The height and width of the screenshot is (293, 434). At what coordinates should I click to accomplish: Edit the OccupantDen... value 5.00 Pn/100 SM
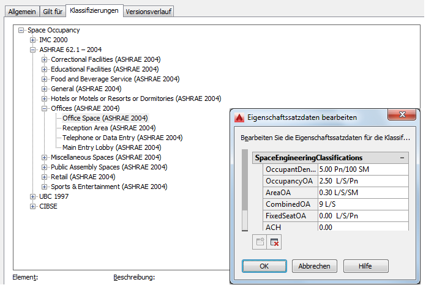[x=363, y=169]
